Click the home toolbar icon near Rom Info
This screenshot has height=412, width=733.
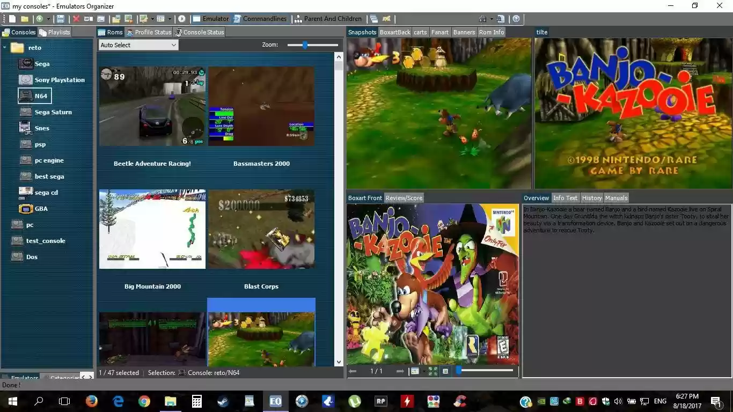(x=482, y=19)
